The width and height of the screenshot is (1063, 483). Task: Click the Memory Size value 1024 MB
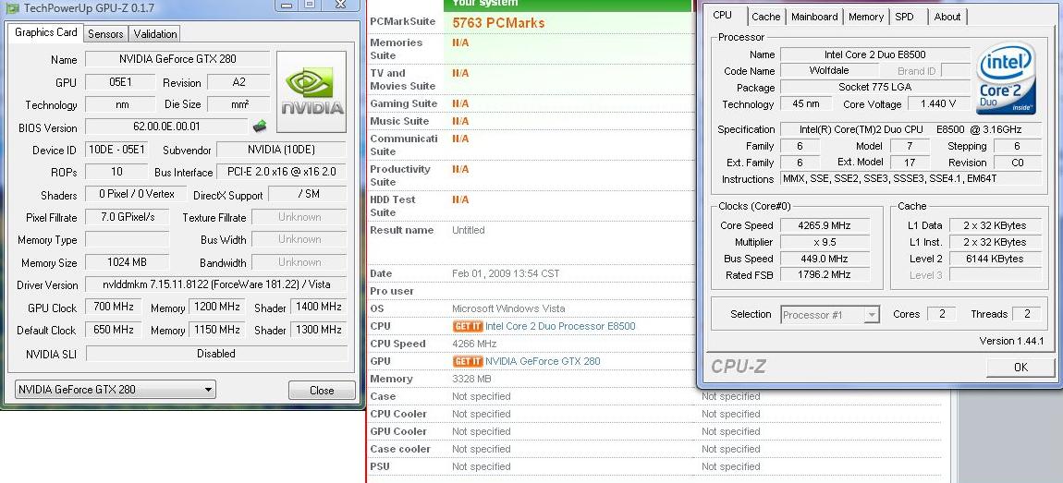point(128,262)
